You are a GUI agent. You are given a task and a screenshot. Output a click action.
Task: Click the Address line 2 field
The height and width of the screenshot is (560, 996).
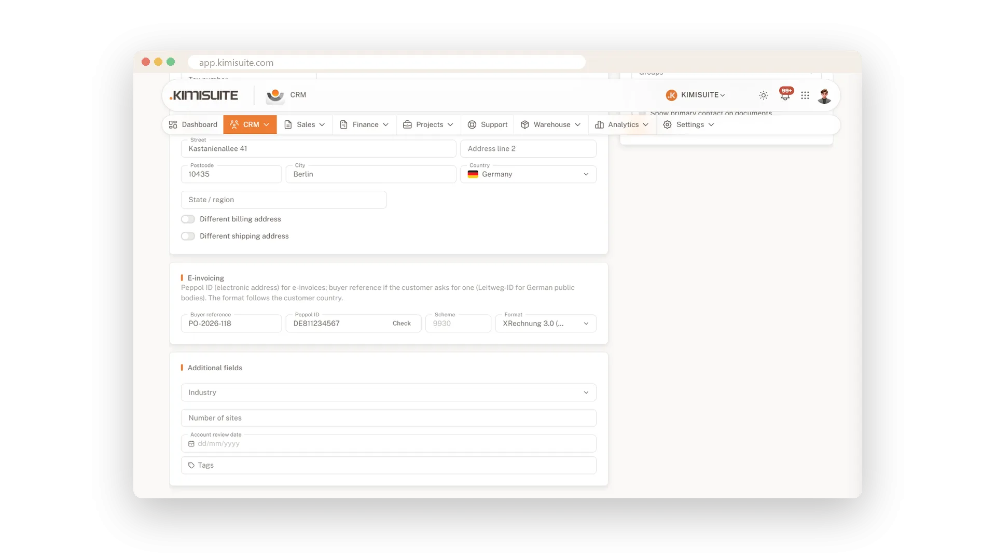(528, 149)
